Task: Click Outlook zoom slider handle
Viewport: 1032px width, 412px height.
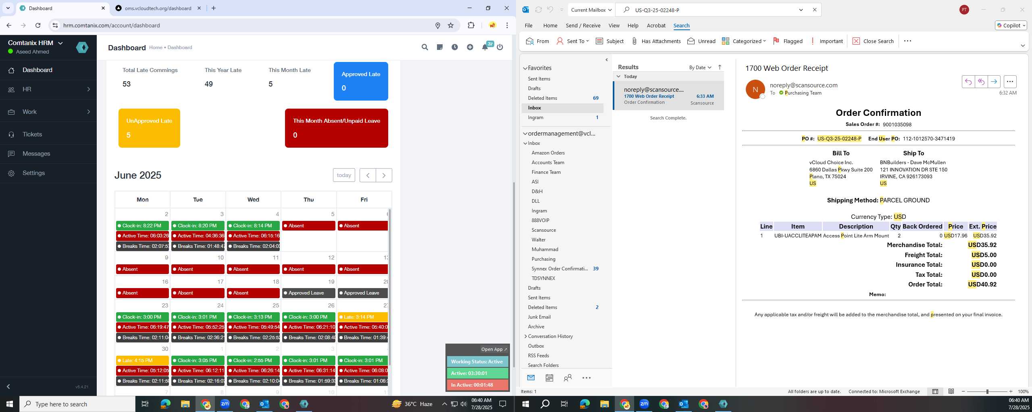Action: pyautogui.click(x=987, y=391)
